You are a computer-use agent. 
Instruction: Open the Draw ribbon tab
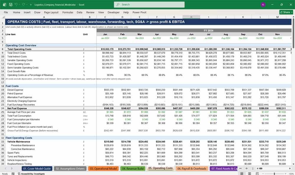(37, 12)
